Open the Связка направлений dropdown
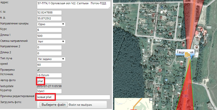The image size is (217, 110). [51, 41]
